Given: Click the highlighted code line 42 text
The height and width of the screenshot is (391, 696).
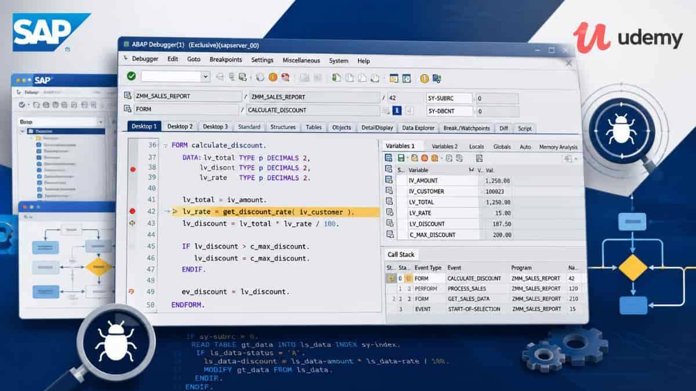Looking at the screenshot, I should [x=268, y=212].
